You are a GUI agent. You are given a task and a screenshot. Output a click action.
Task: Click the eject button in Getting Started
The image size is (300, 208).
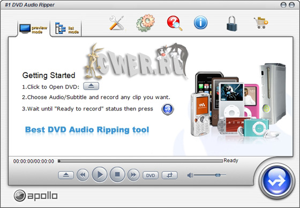click(x=91, y=86)
